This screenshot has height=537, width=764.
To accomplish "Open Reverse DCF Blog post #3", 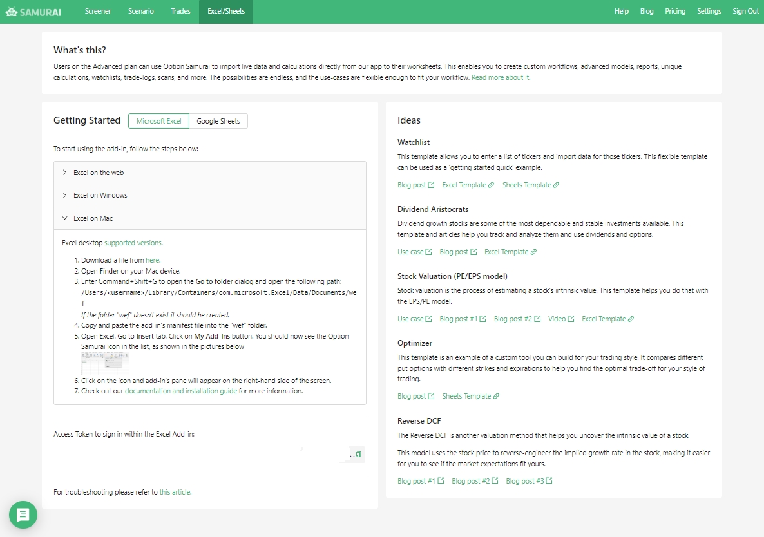I will tap(529, 481).
